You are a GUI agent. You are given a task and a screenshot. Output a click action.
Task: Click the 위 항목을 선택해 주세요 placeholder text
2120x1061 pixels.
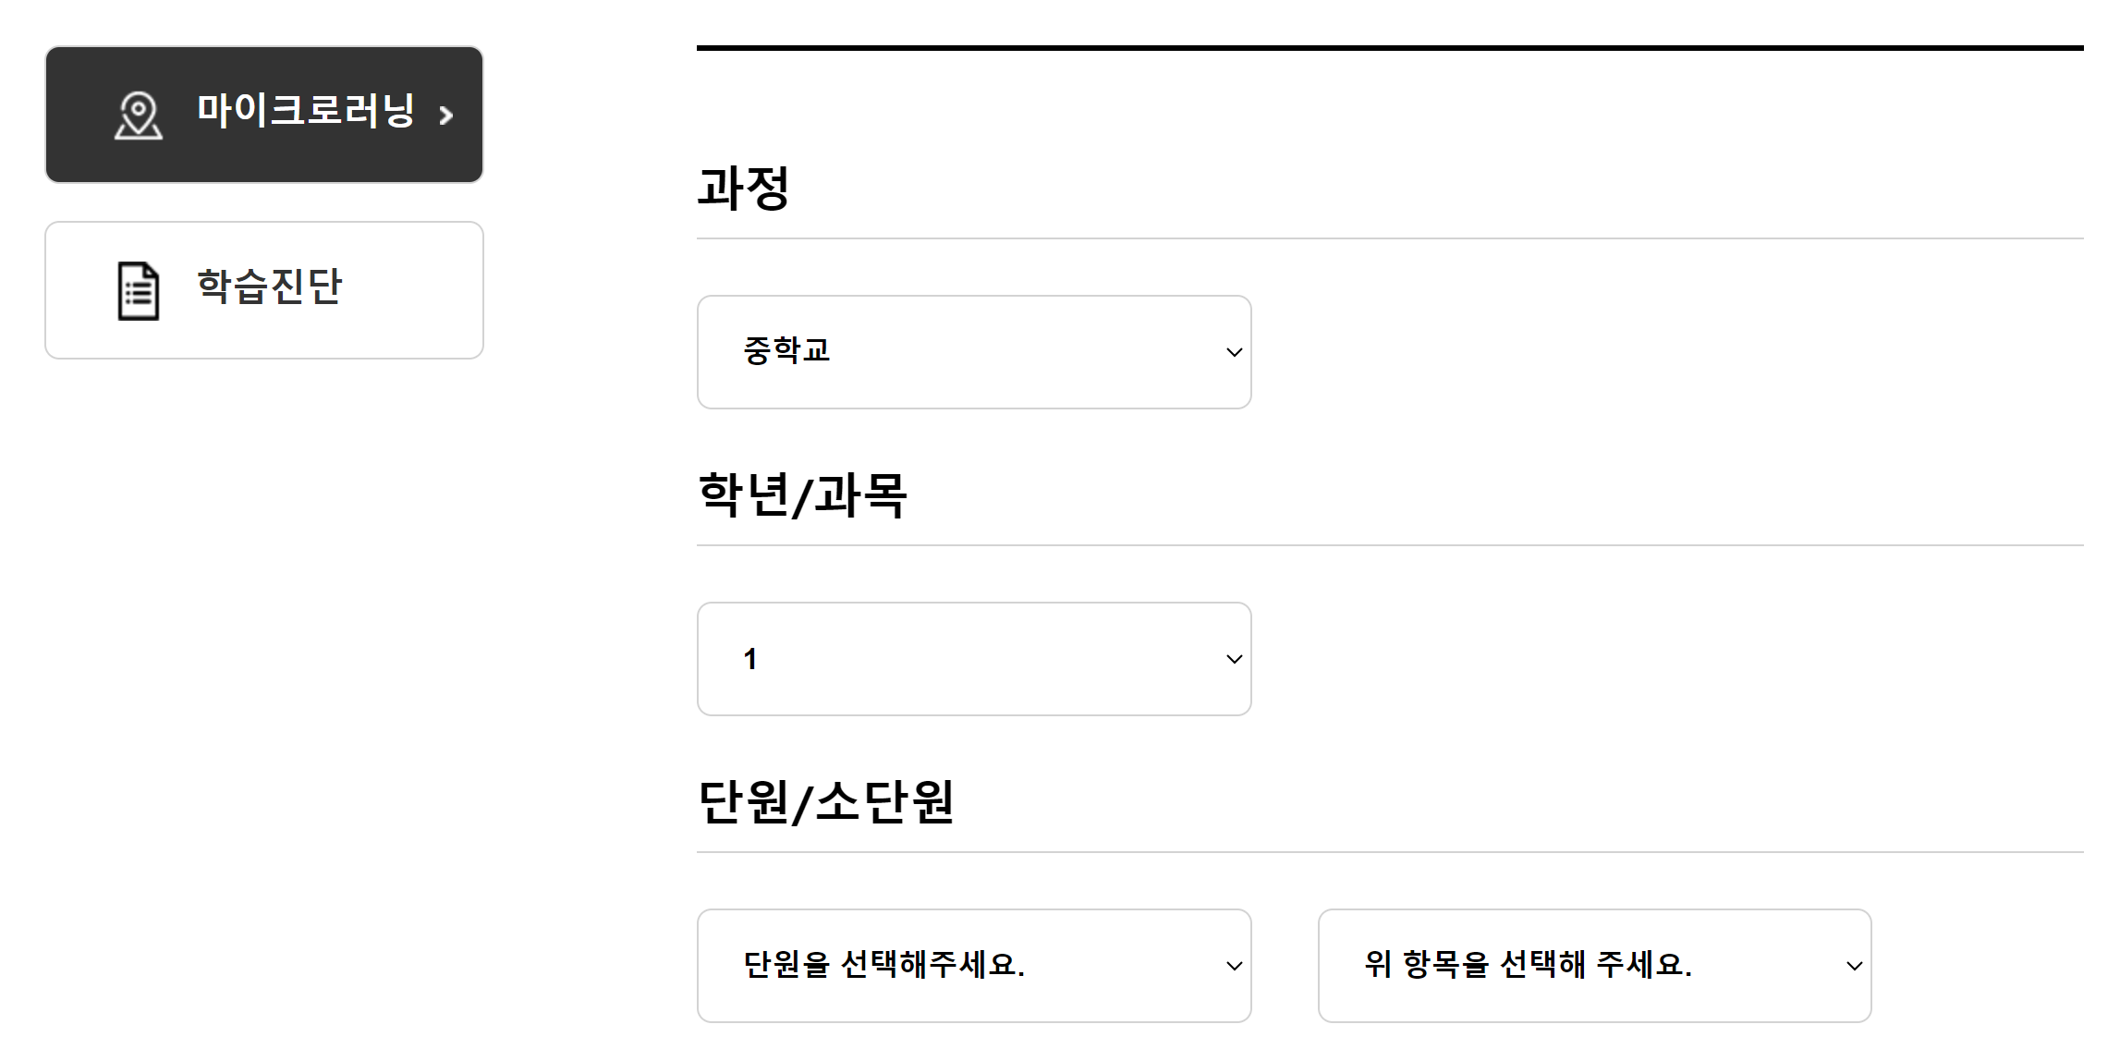pyautogui.click(x=1529, y=965)
